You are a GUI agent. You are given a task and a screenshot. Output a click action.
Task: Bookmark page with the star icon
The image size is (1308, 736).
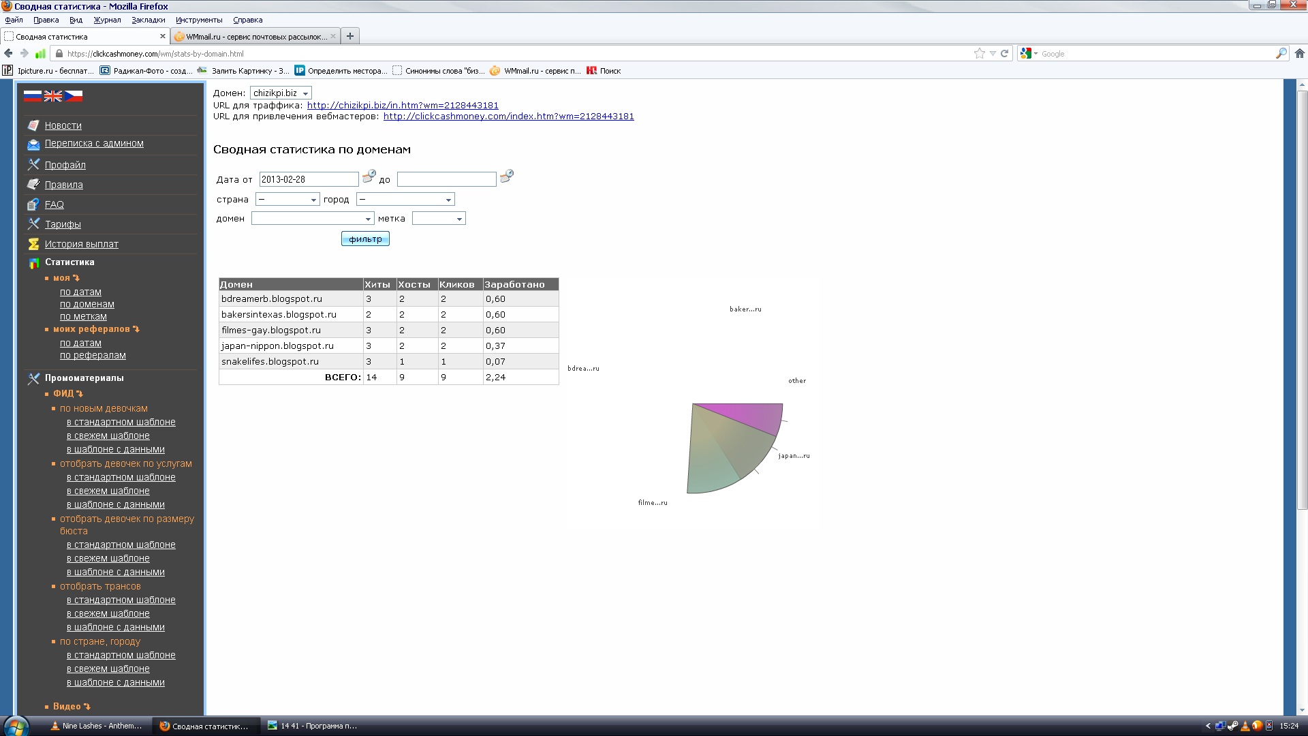click(979, 53)
